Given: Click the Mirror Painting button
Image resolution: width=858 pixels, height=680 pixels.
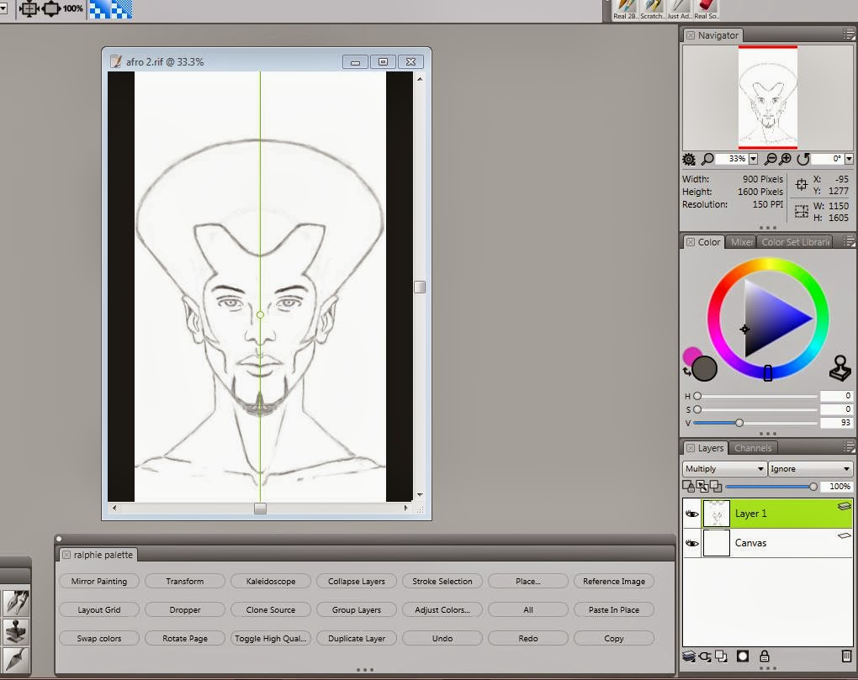Looking at the screenshot, I should point(98,581).
